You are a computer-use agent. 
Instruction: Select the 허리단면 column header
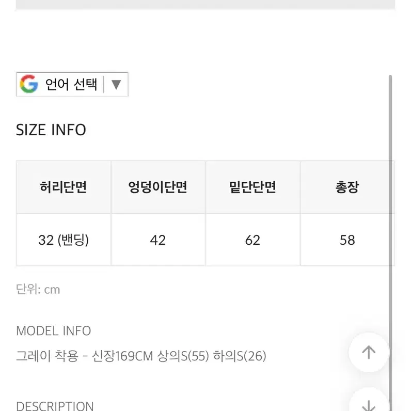pos(64,187)
